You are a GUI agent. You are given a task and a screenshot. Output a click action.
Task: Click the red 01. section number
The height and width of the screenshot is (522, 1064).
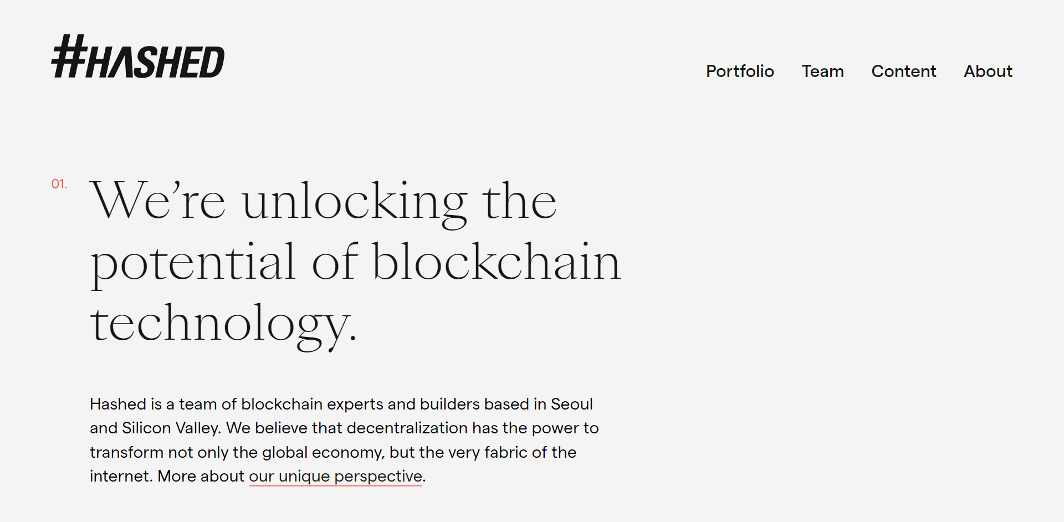pos(59,184)
